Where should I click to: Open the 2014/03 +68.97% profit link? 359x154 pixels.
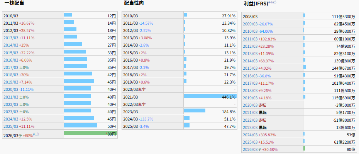pos(250,61)
